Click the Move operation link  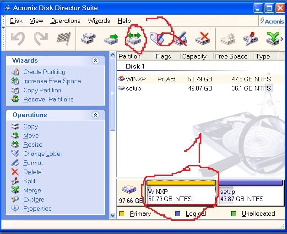[x=31, y=135]
